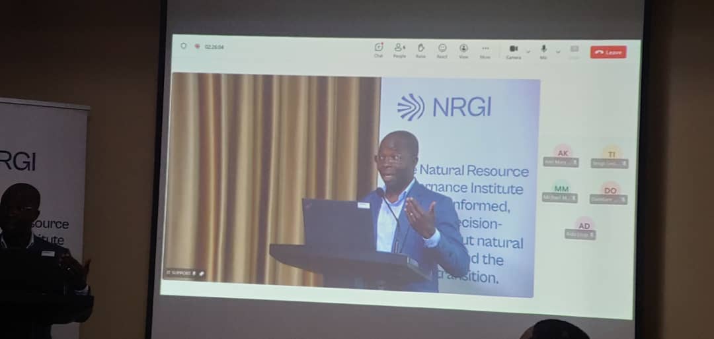This screenshot has height=339, width=714.
Task: Open the More actions menu
Action: (485, 51)
